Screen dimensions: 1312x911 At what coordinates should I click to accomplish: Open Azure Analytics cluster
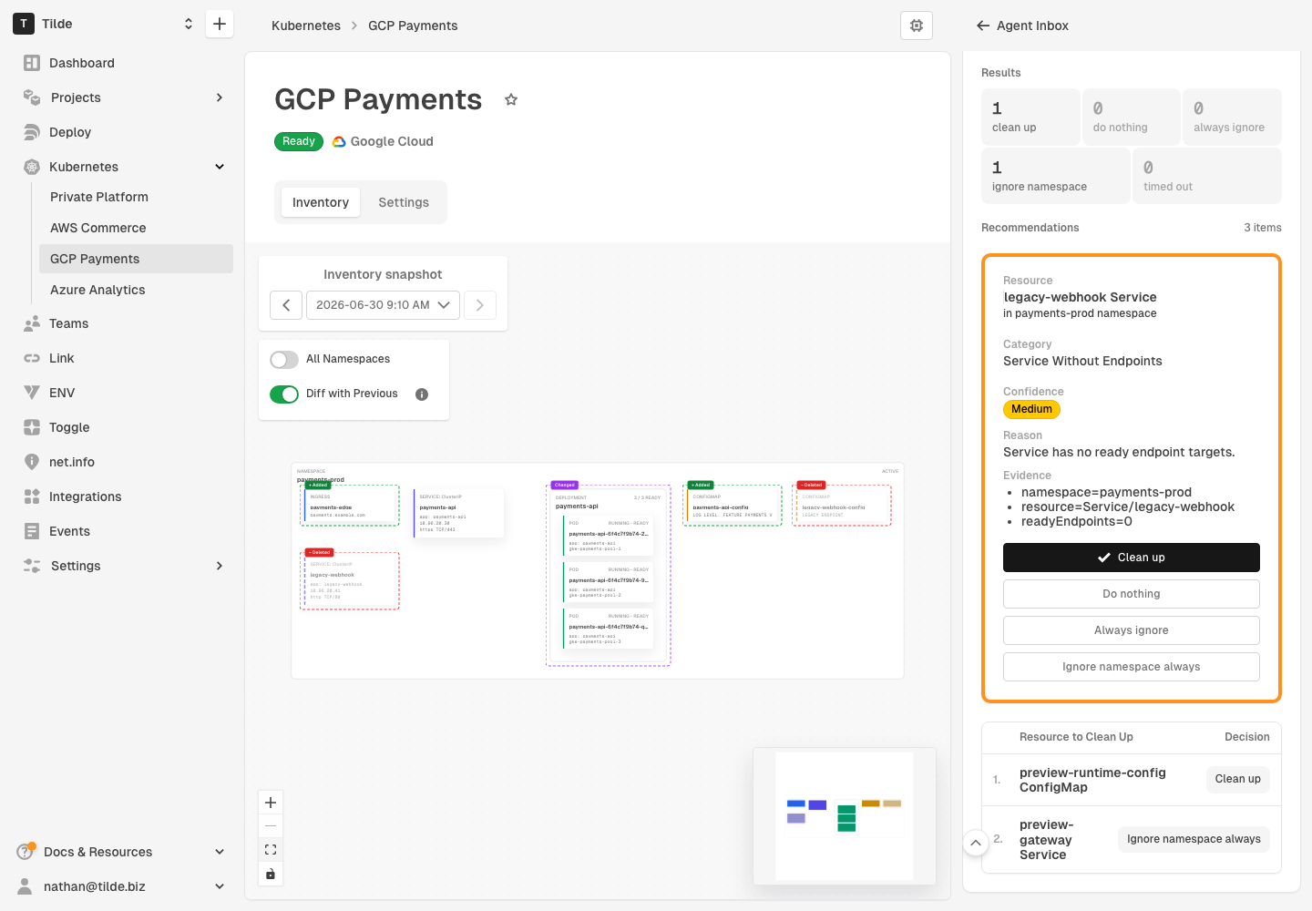coord(136,290)
